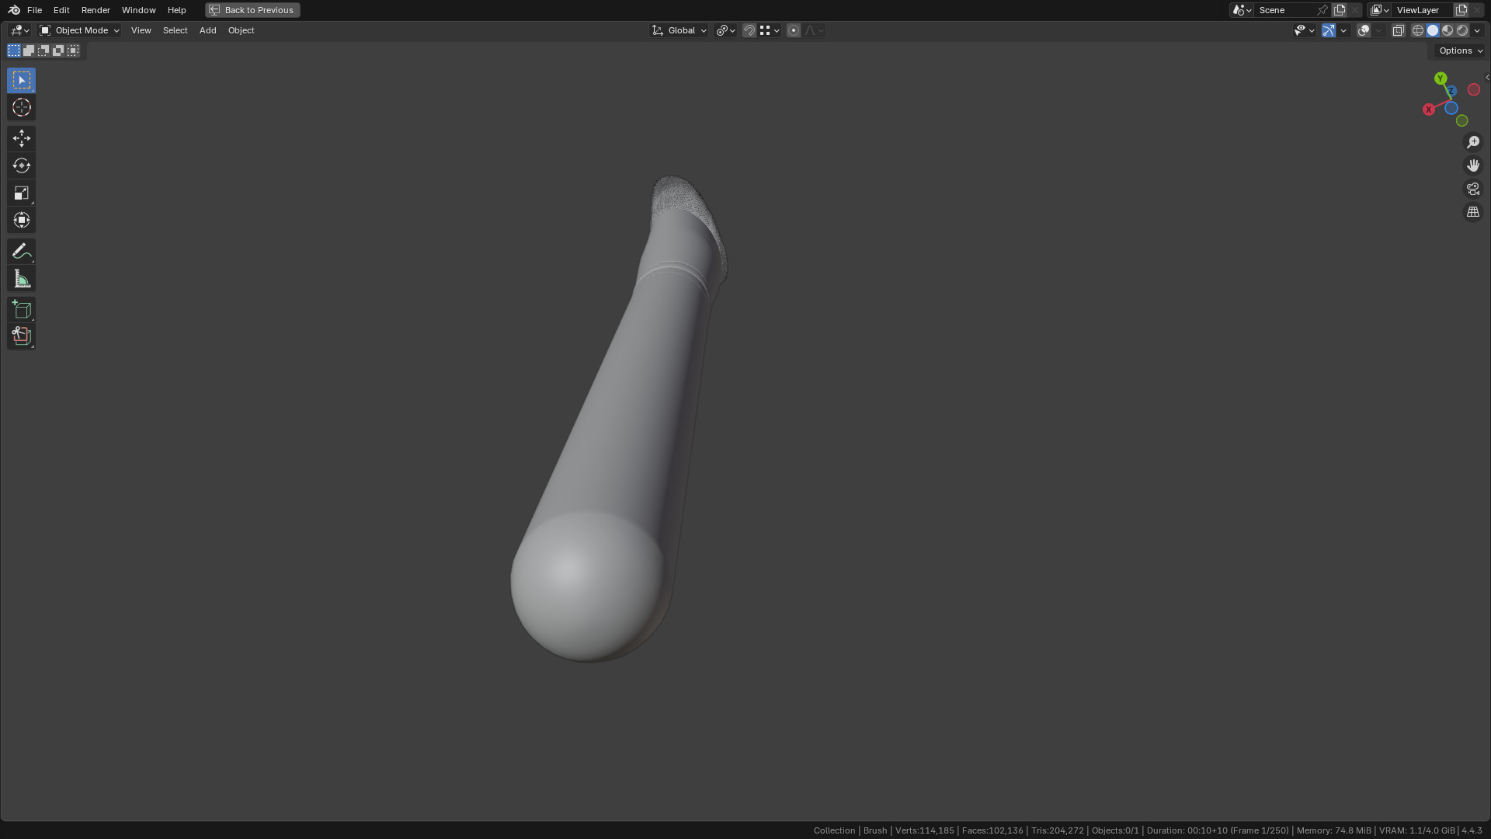Open the Object menu
The width and height of the screenshot is (1491, 839).
coord(241,30)
